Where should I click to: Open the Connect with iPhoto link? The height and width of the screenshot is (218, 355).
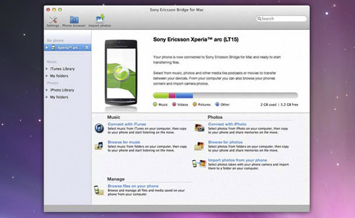[227, 124]
